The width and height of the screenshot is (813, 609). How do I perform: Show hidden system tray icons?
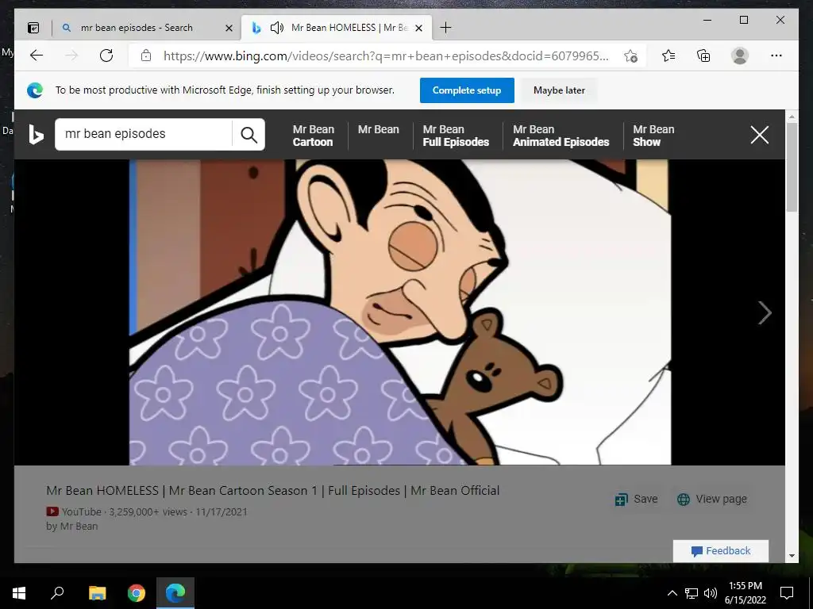(672, 593)
